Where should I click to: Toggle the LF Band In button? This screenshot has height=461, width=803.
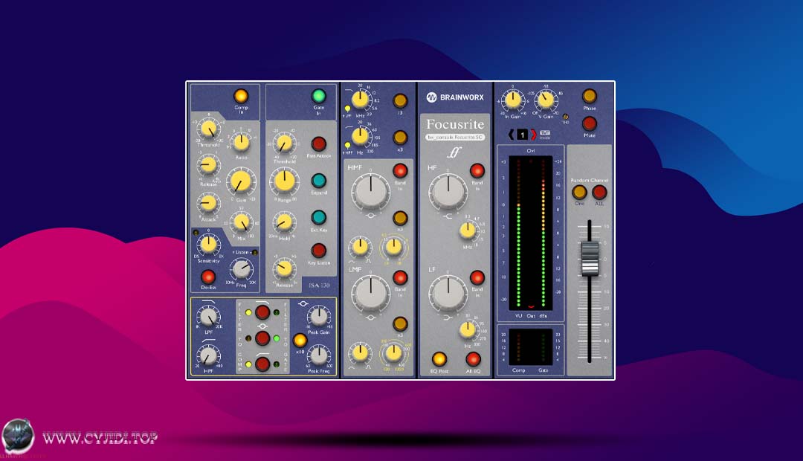(477, 277)
